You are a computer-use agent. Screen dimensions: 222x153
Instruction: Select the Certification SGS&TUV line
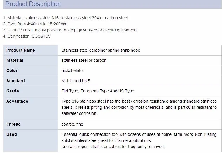click(27, 36)
